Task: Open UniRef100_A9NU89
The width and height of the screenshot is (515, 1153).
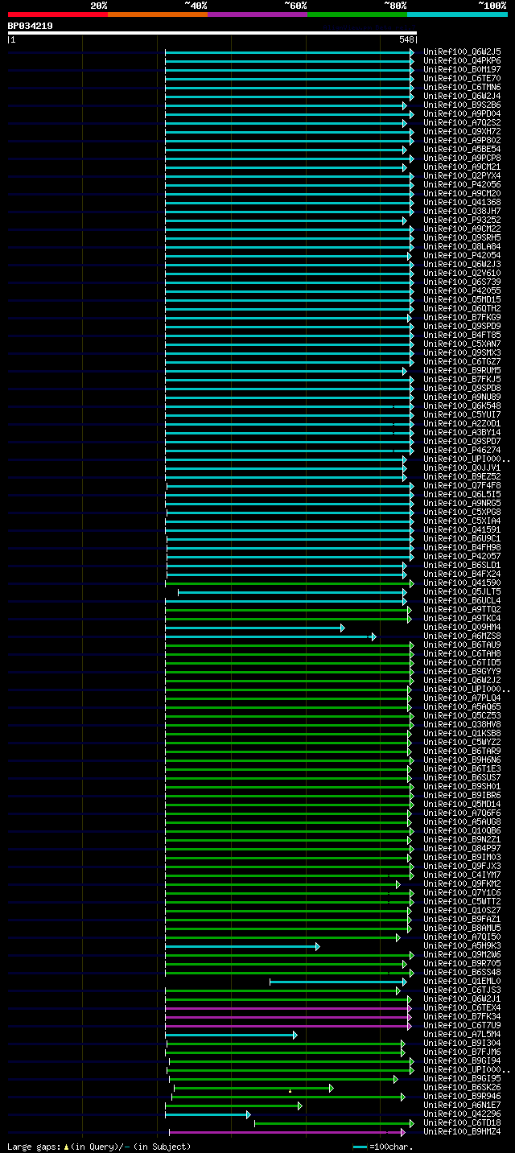Action: tap(462, 397)
